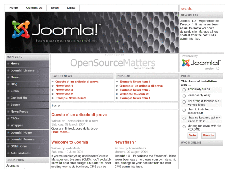225x169 pixels.
Task: Open Joomla! License in Main Menu
Action: 28,70
